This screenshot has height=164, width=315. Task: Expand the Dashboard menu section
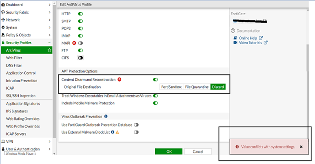50,5
